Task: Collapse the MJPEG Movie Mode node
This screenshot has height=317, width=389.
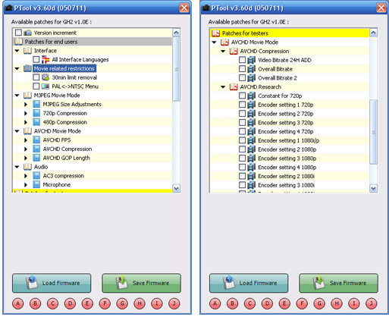Action: click(x=17, y=96)
